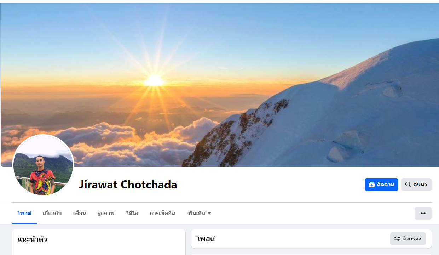Open the three-dots more options button
This screenshot has width=439, height=255.
(x=423, y=213)
